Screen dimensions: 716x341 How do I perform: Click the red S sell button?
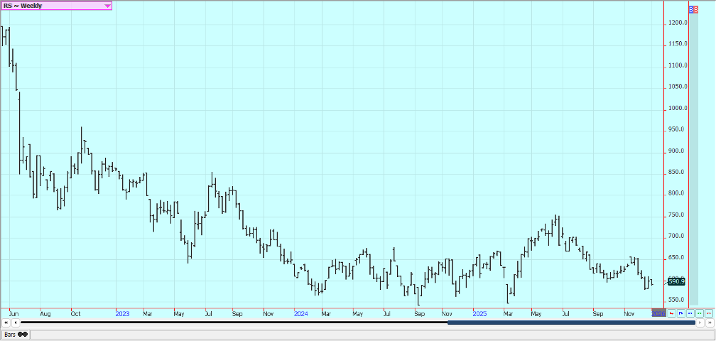(697, 9)
